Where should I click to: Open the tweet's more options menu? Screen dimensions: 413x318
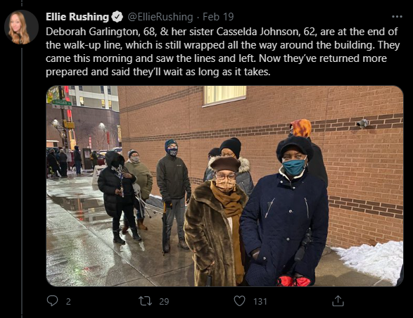point(397,17)
